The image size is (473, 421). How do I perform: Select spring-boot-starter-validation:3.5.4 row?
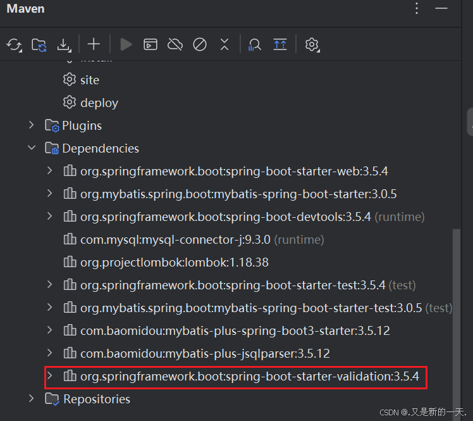point(250,377)
